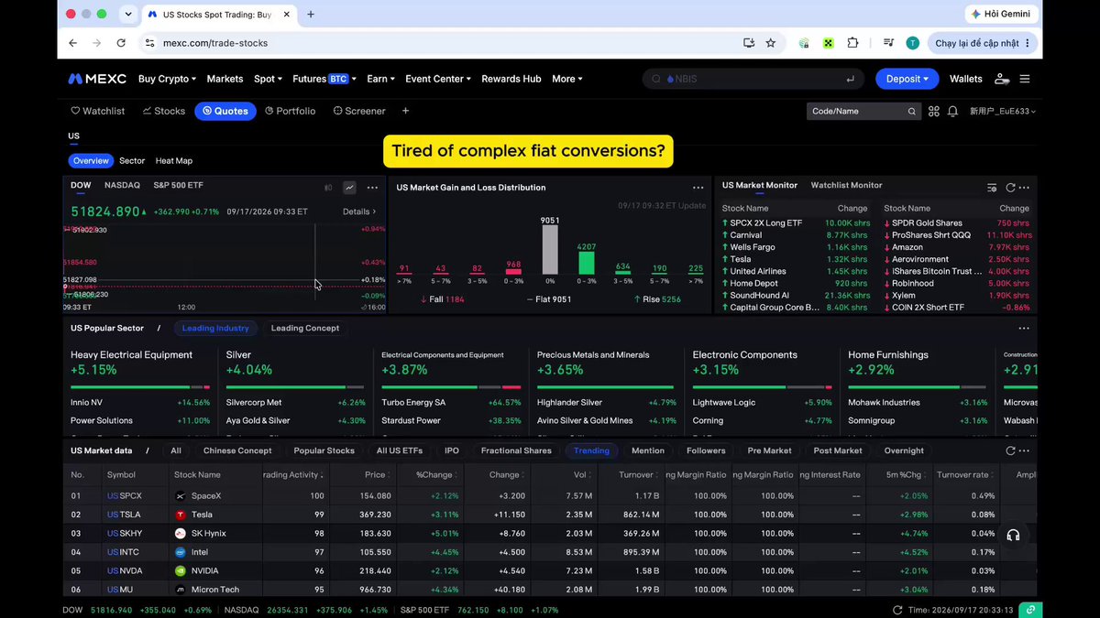Image resolution: width=1100 pixels, height=618 pixels.
Task: Expand the Buy Crypto dropdown
Action: 167,79
